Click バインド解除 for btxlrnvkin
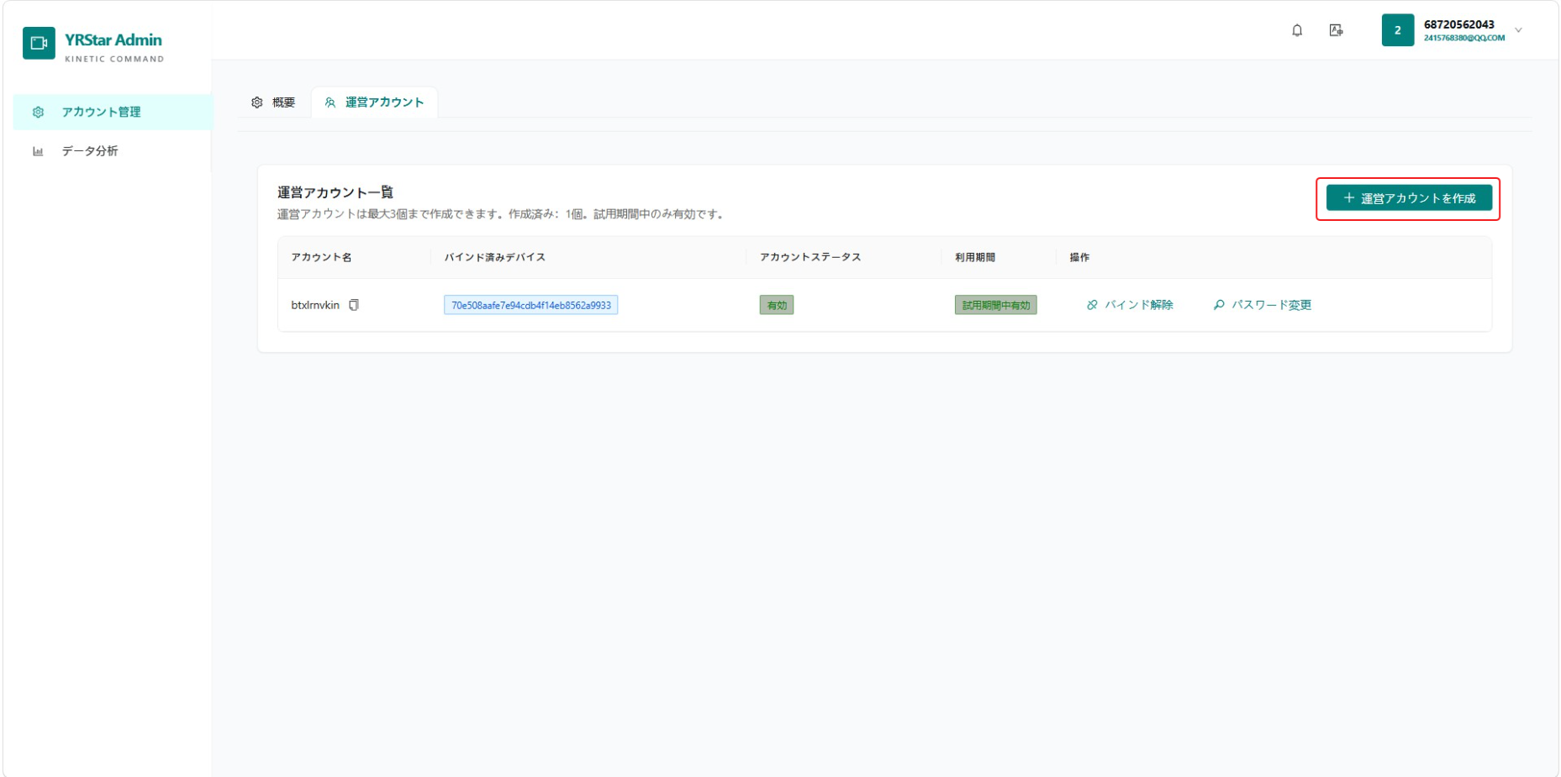 coord(1130,305)
